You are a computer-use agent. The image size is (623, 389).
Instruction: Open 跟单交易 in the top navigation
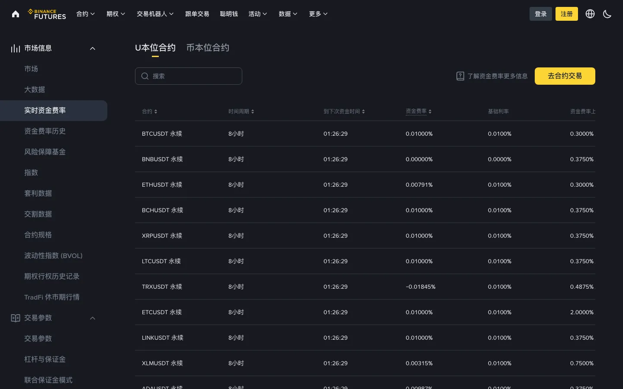coord(197,14)
